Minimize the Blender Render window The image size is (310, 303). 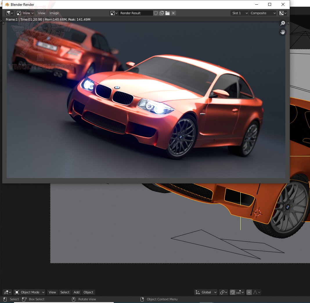coord(256,4)
